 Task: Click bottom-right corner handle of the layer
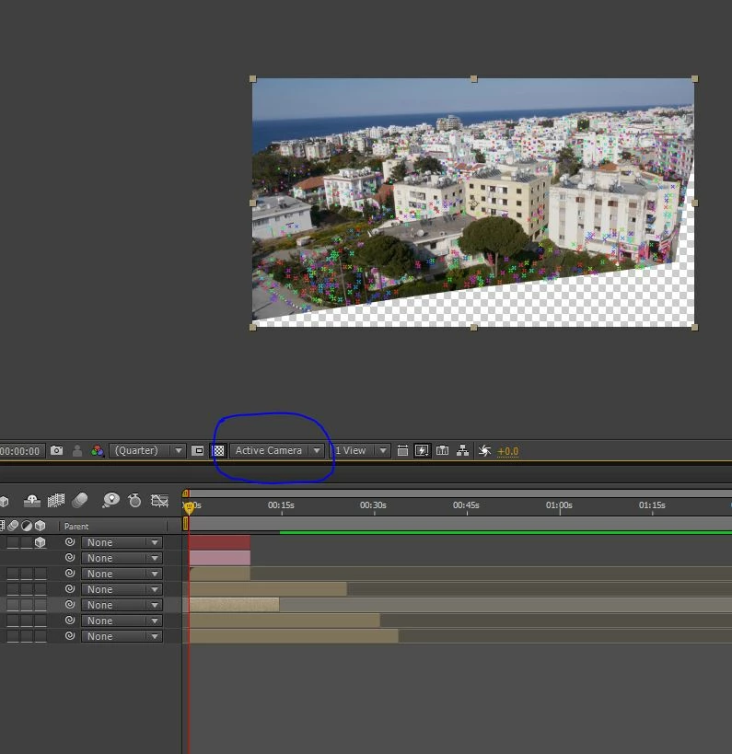point(694,327)
